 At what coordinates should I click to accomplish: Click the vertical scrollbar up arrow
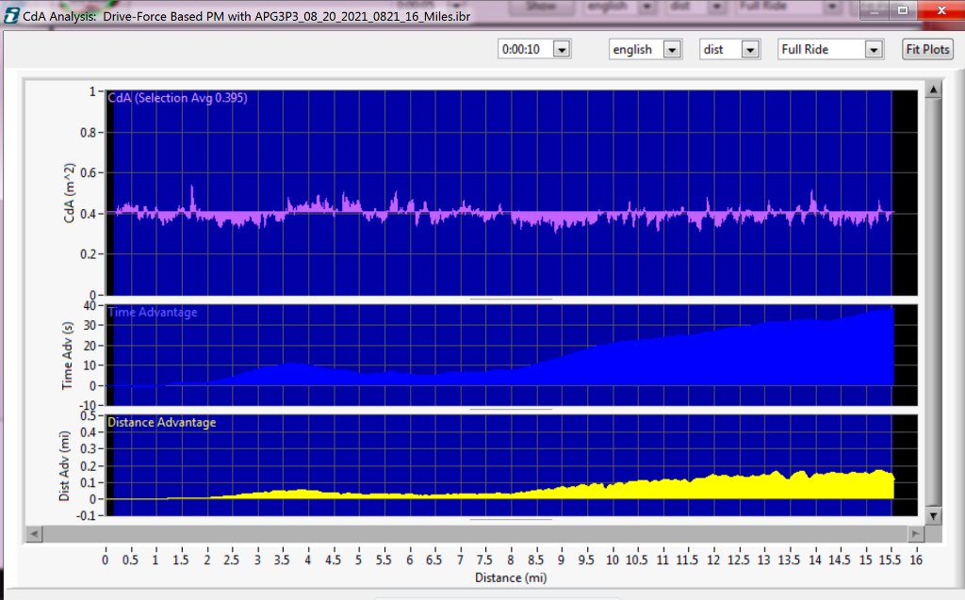934,88
